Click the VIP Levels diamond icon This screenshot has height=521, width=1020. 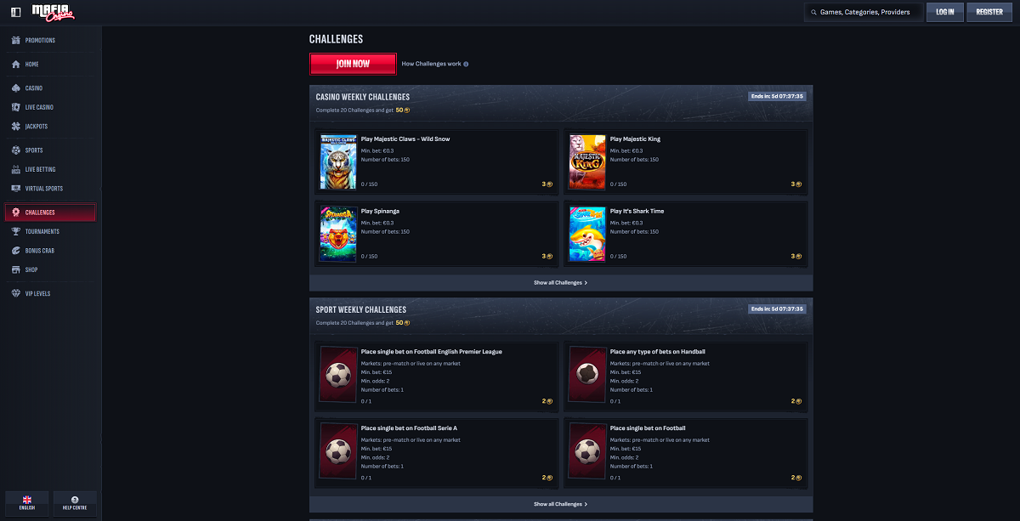(16, 293)
